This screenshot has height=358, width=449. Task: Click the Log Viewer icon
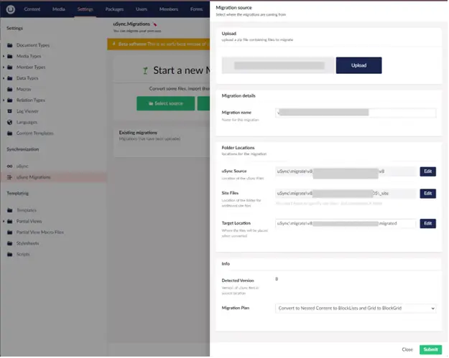pyautogui.click(x=10, y=111)
